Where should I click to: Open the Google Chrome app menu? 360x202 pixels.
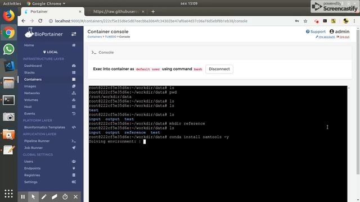46,3
